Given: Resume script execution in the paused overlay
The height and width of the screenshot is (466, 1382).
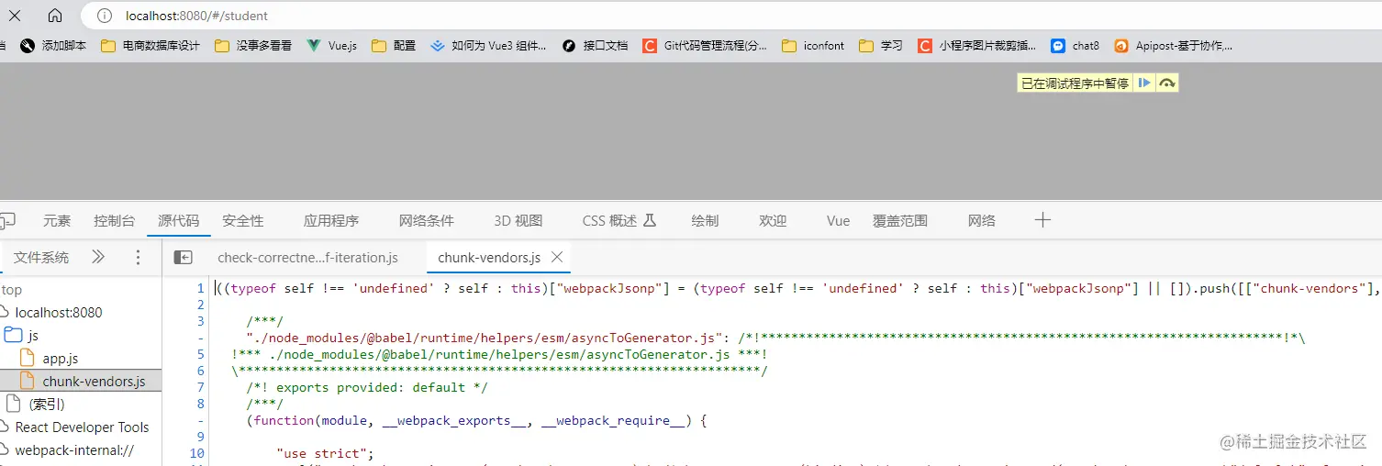Looking at the screenshot, I should click(x=1143, y=83).
